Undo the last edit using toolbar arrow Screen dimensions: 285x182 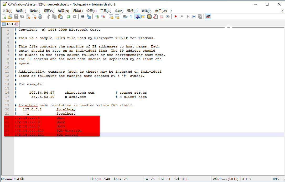tap(69, 16)
